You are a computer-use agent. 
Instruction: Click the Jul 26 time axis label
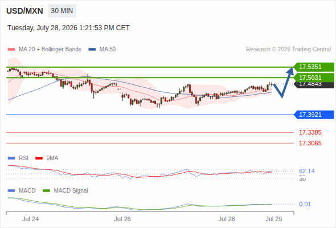122,219
